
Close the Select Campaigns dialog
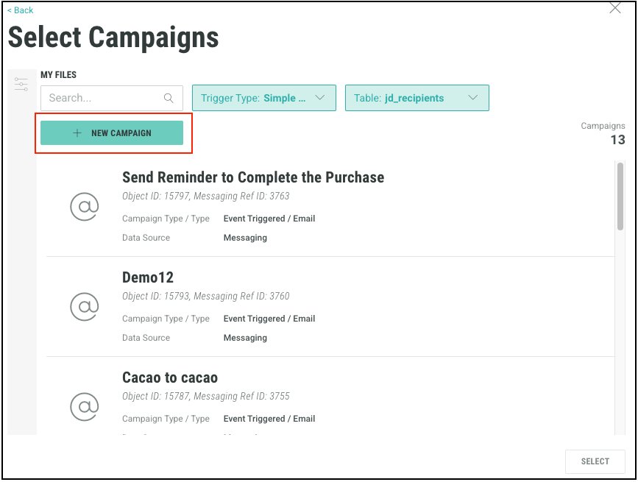pyautogui.click(x=615, y=8)
